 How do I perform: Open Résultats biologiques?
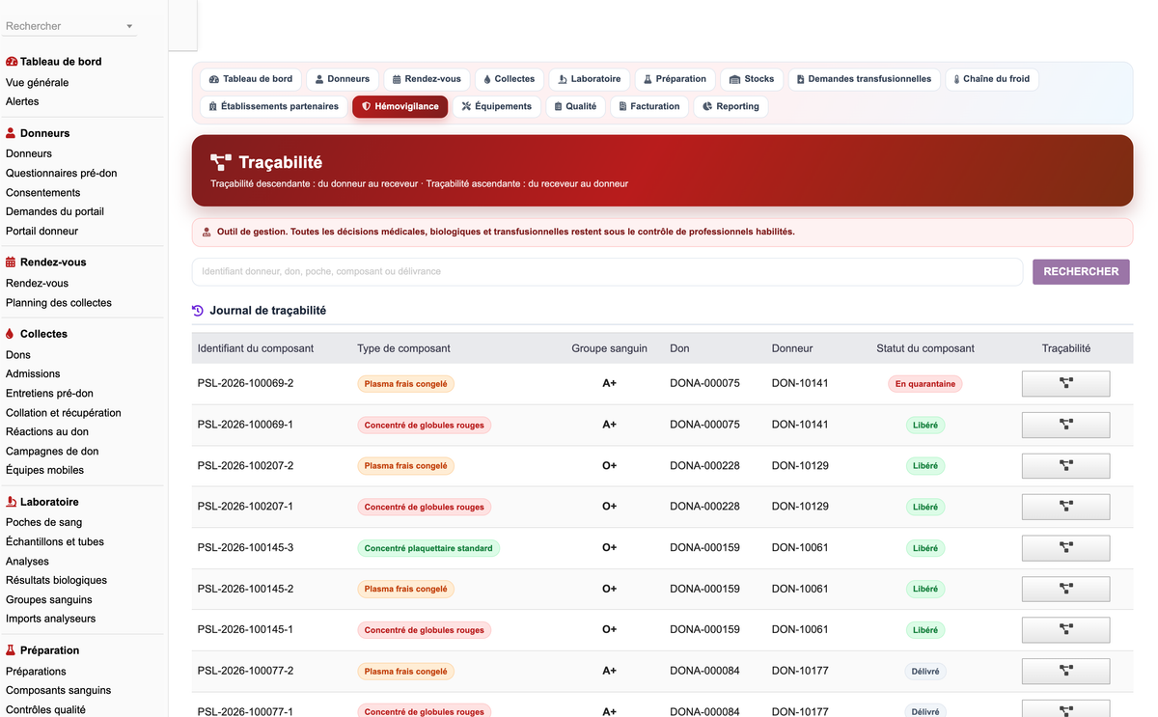(x=56, y=581)
